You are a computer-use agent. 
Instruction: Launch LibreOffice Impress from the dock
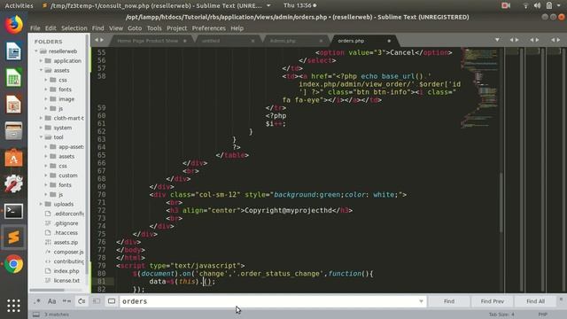(x=14, y=105)
